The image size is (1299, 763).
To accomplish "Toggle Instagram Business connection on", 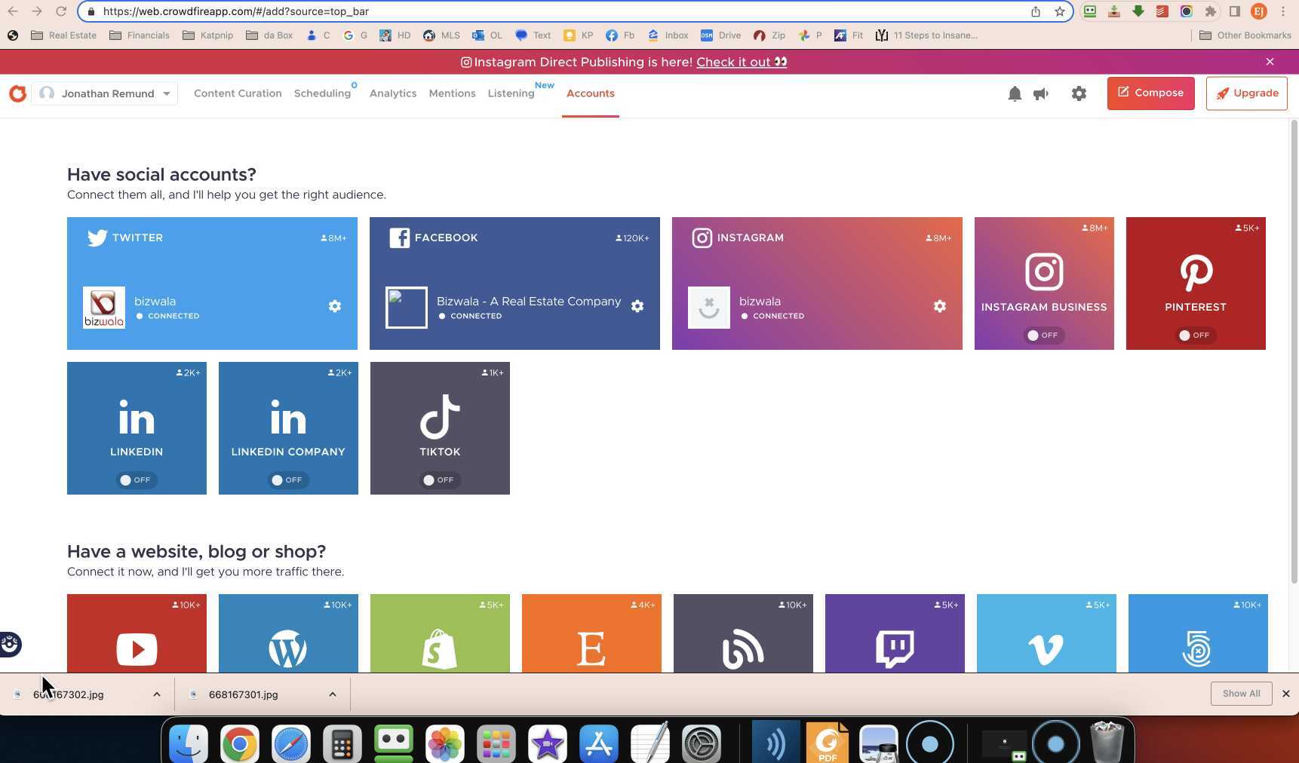I will [x=1044, y=336].
